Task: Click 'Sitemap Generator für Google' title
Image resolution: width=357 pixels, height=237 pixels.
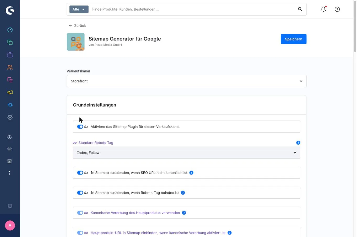Action: 125,39
